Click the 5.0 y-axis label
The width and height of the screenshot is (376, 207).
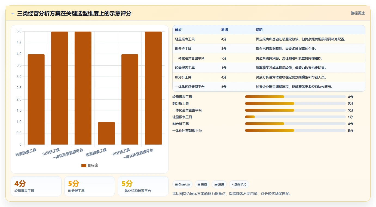tap(19, 31)
